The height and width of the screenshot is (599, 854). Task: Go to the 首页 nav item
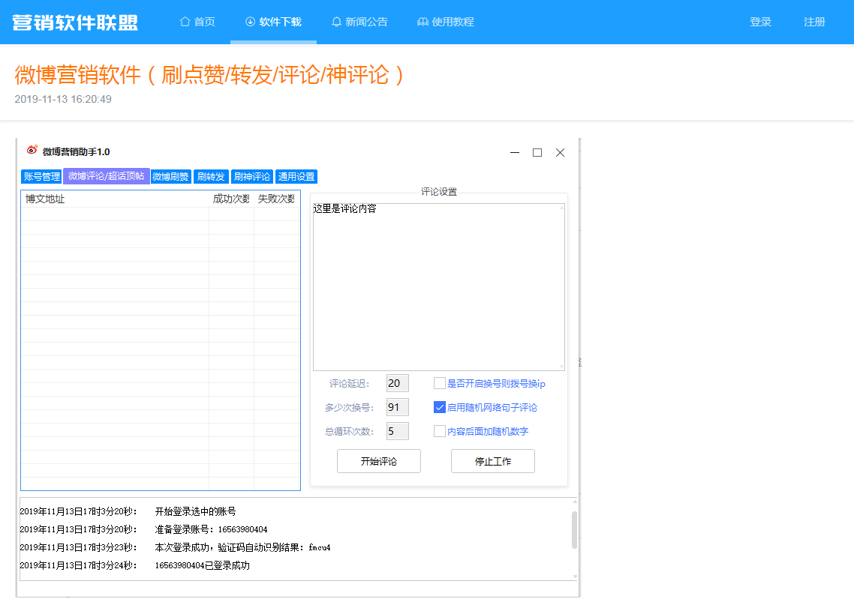pos(197,22)
